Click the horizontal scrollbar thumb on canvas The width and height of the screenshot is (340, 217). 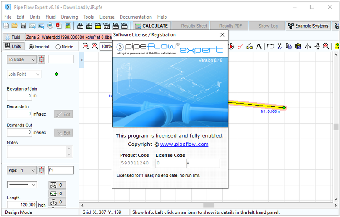[209, 205]
